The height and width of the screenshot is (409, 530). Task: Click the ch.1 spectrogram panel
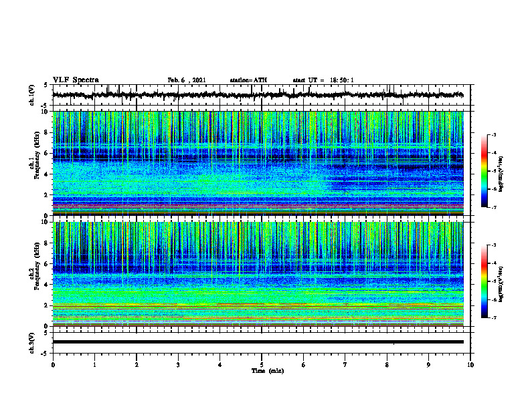[258, 163]
